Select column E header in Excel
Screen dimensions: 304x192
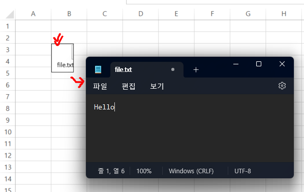(176, 14)
